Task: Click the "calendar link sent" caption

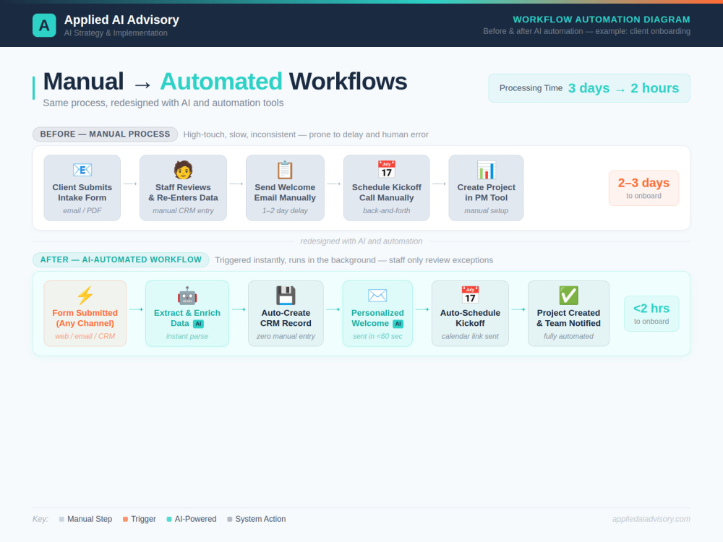Action: pyautogui.click(x=470, y=337)
